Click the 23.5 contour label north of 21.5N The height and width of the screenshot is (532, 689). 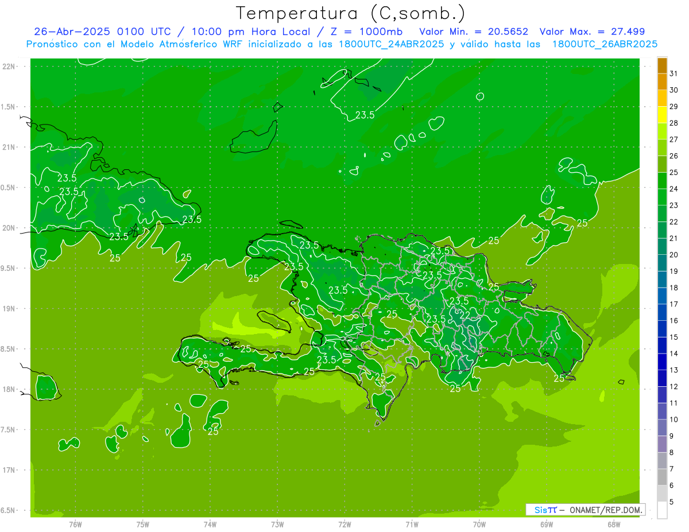coord(365,115)
